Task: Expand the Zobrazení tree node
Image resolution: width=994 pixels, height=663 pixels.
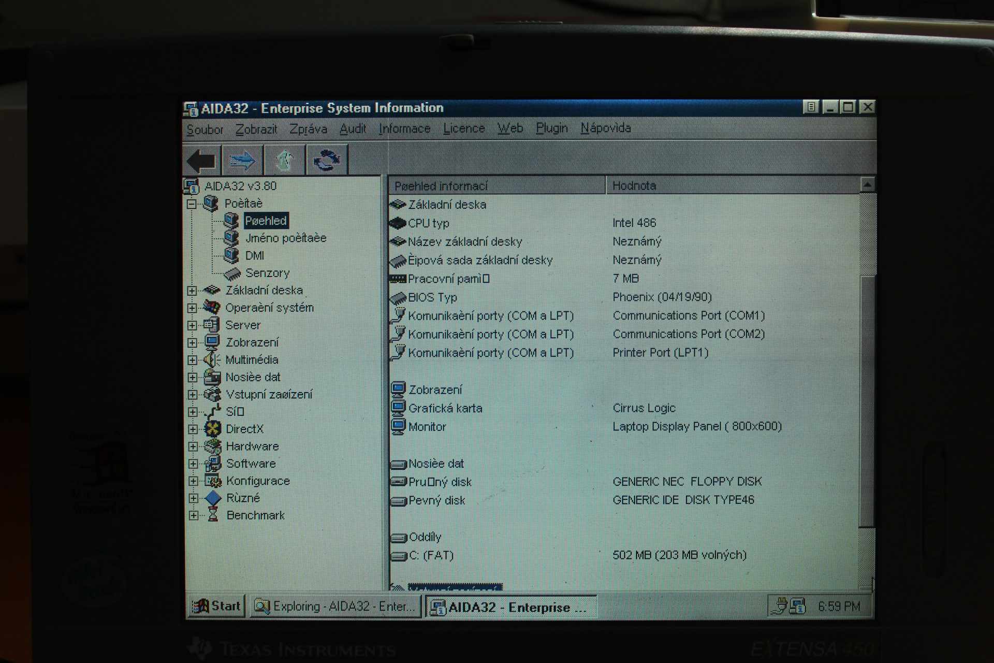Action: (x=193, y=342)
